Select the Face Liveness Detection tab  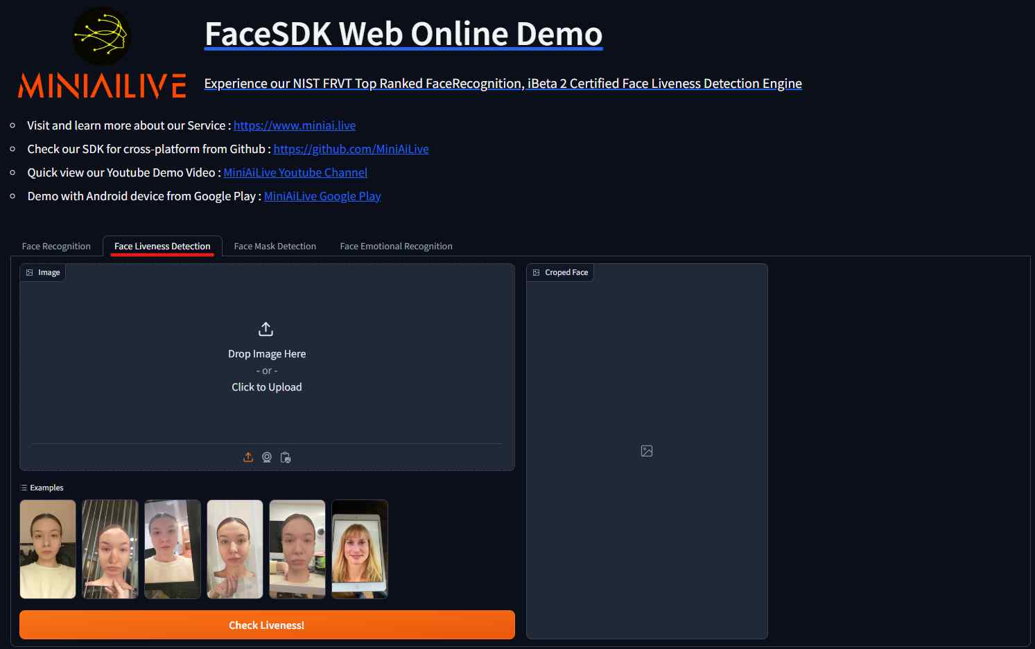162,246
